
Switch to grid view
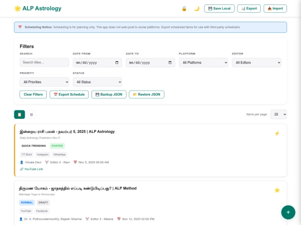point(31,114)
